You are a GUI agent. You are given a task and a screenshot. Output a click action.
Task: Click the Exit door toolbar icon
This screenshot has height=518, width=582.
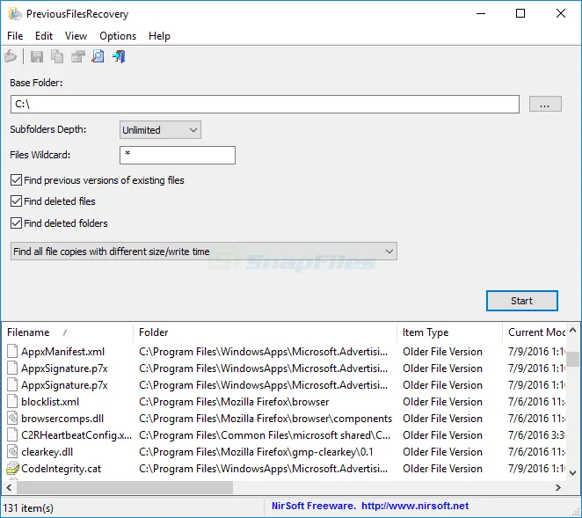click(120, 56)
